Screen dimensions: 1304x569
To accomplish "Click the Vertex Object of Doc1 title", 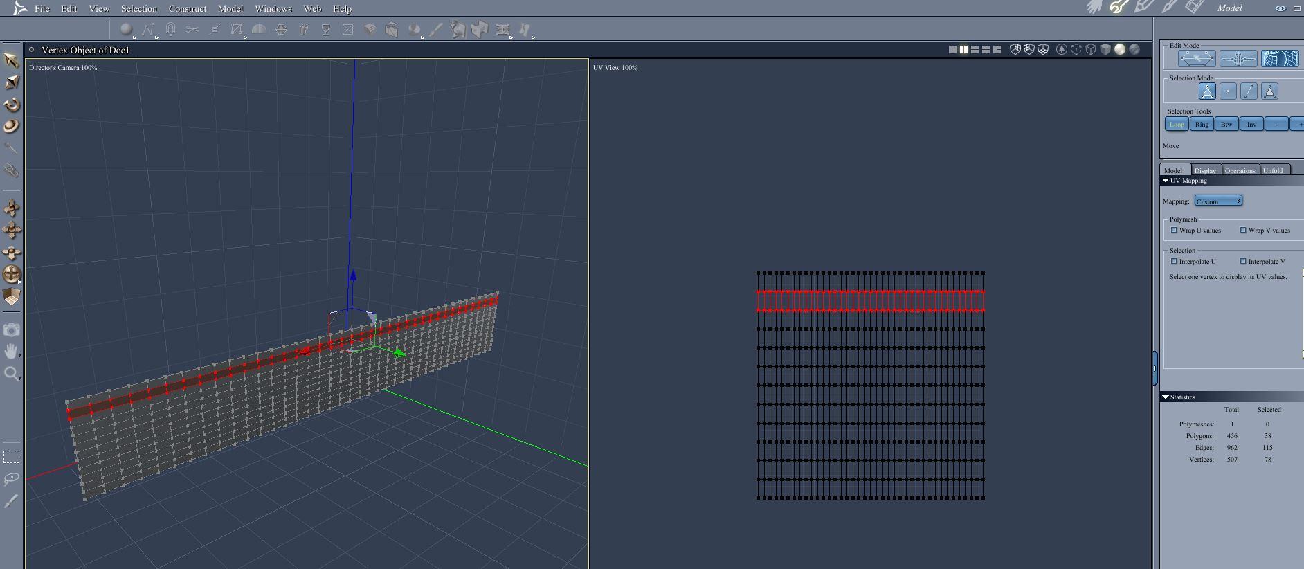I will click(85, 50).
